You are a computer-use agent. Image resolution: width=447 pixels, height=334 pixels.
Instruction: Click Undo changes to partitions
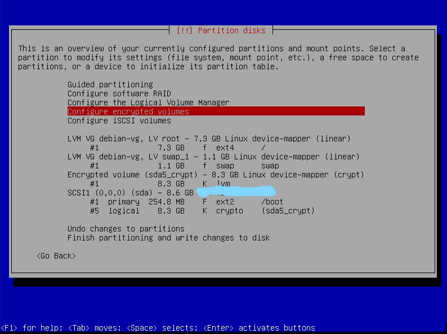click(126, 229)
